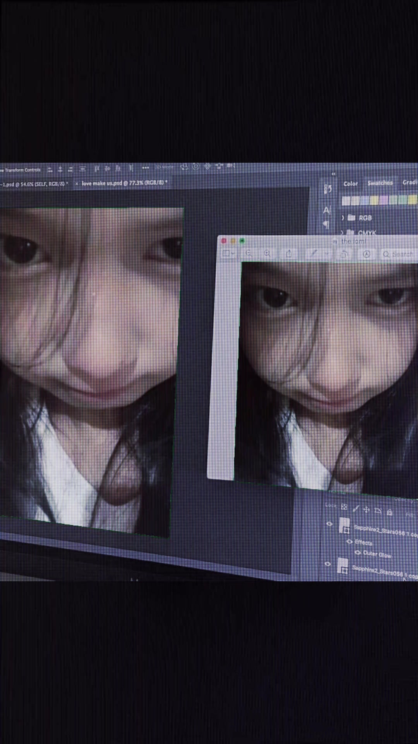Click Align left edges in options bar
The image size is (418, 744).
click(50, 169)
